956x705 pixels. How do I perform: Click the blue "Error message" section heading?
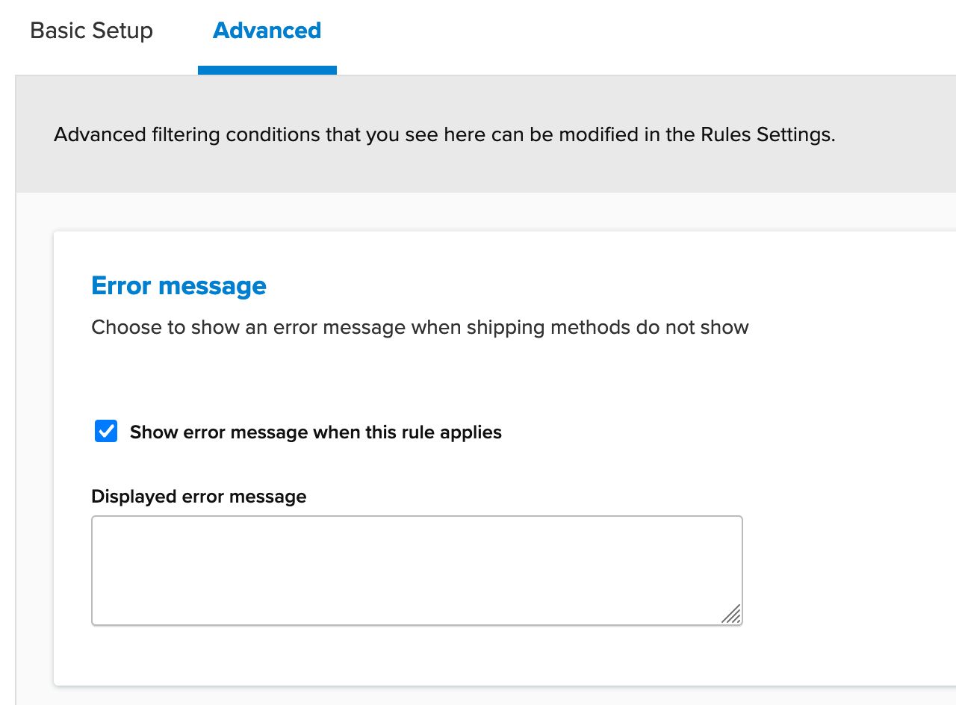pyautogui.click(x=179, y=286)
